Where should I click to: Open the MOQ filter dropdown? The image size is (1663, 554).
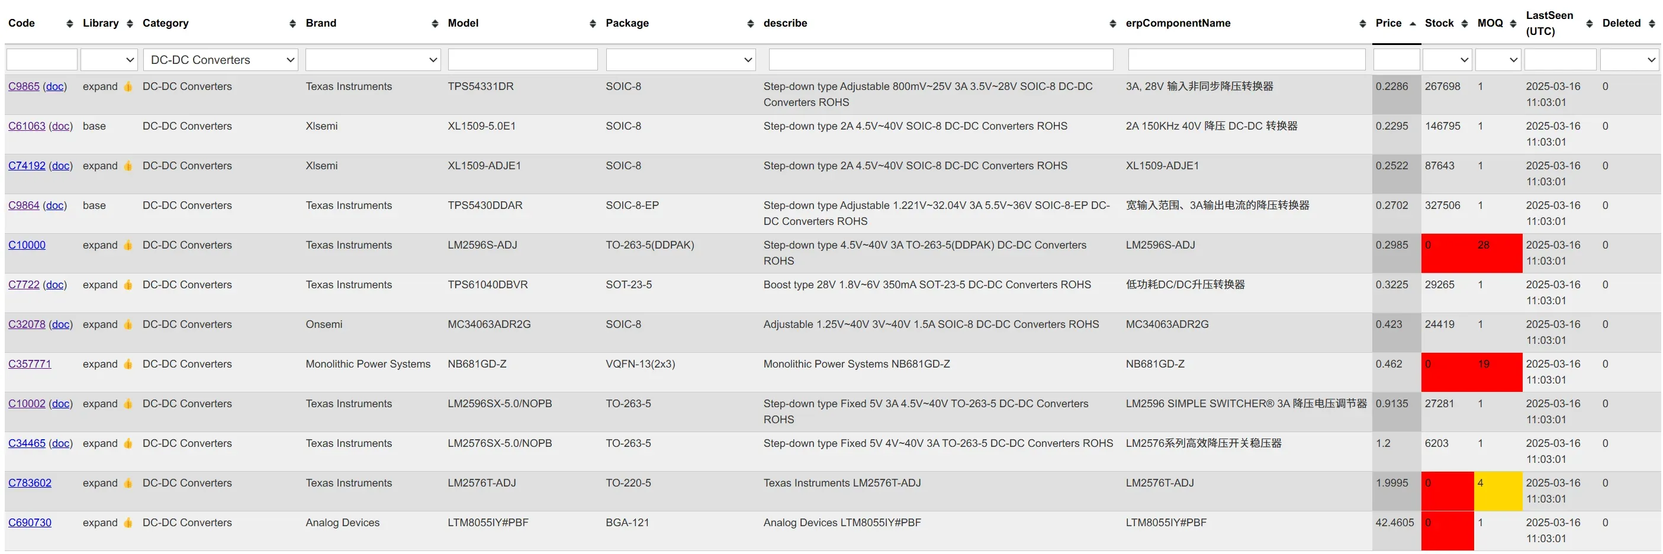click(1498, 60)
